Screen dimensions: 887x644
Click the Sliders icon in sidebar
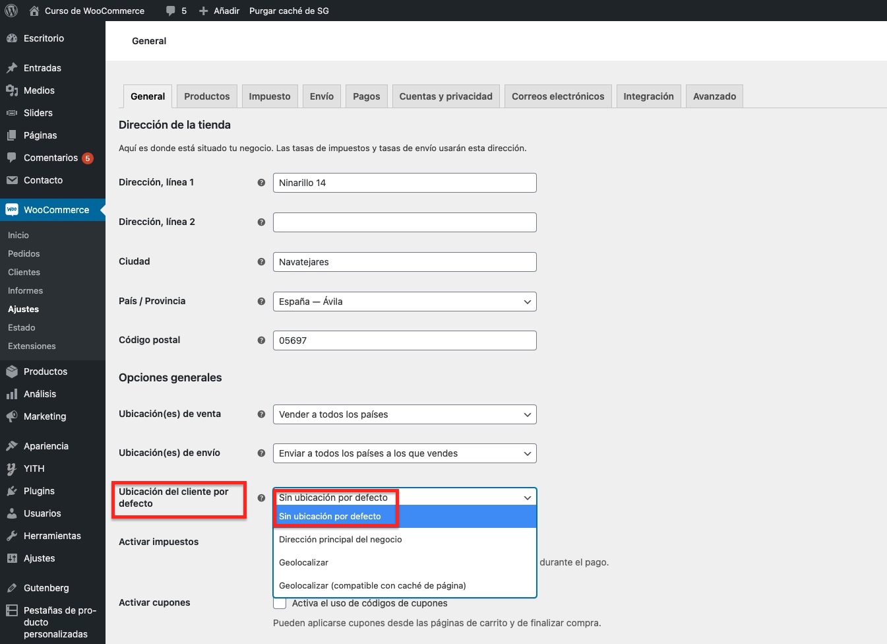point(12,113)
